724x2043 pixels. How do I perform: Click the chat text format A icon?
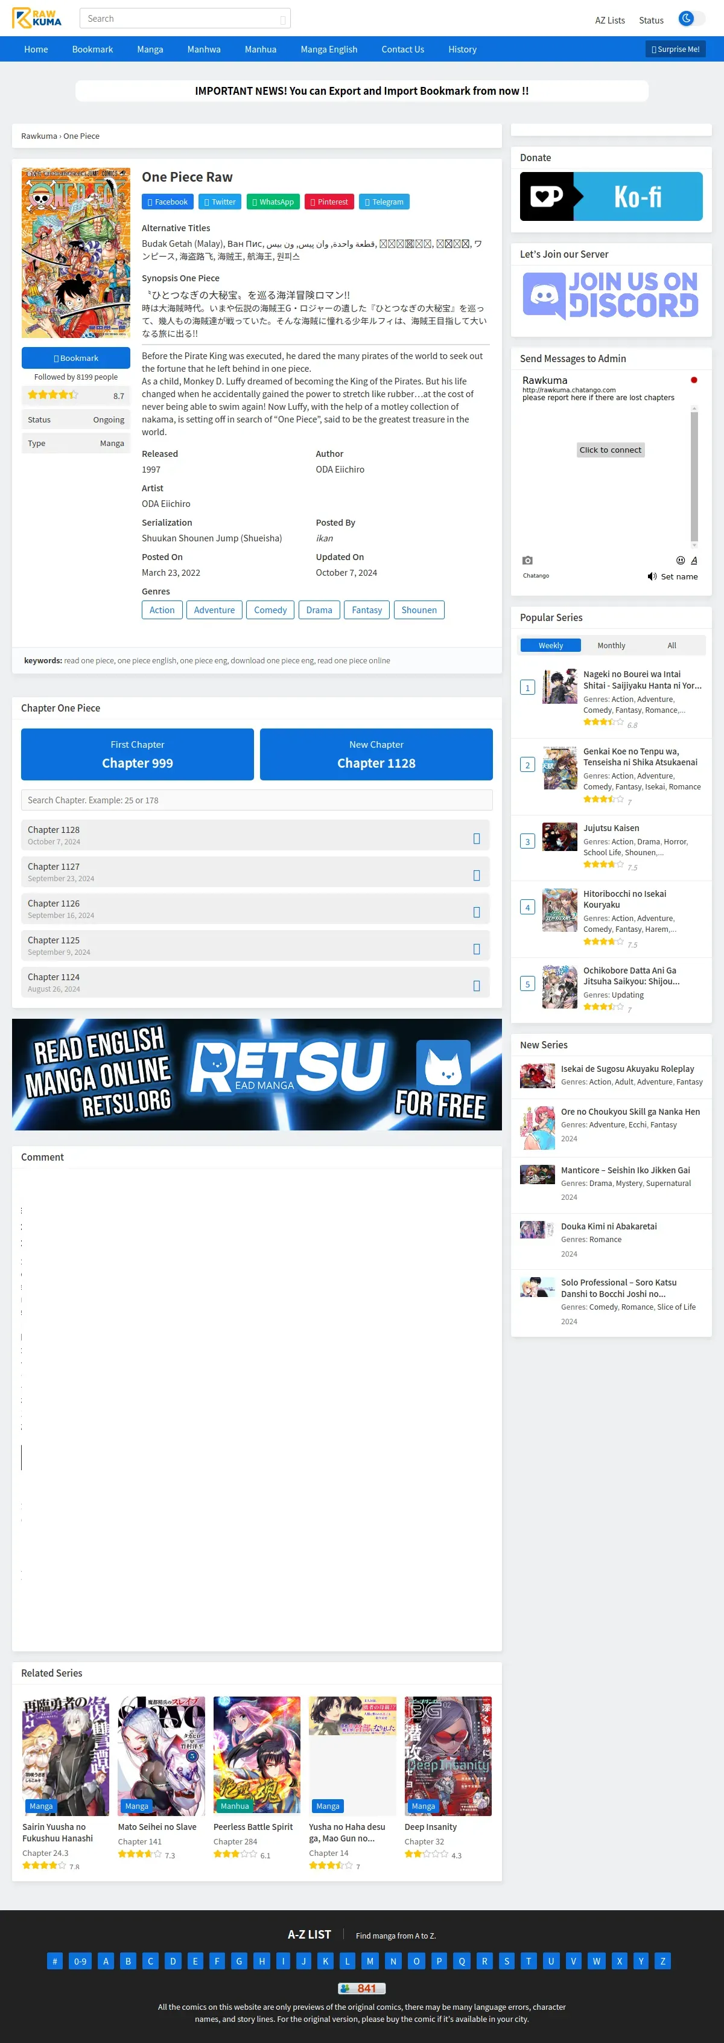click(694, 560)
